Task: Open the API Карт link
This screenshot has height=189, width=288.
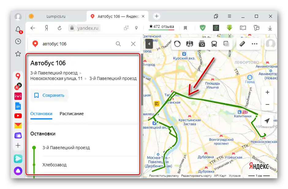Action: pyautogui.click(x=220, y=176)
